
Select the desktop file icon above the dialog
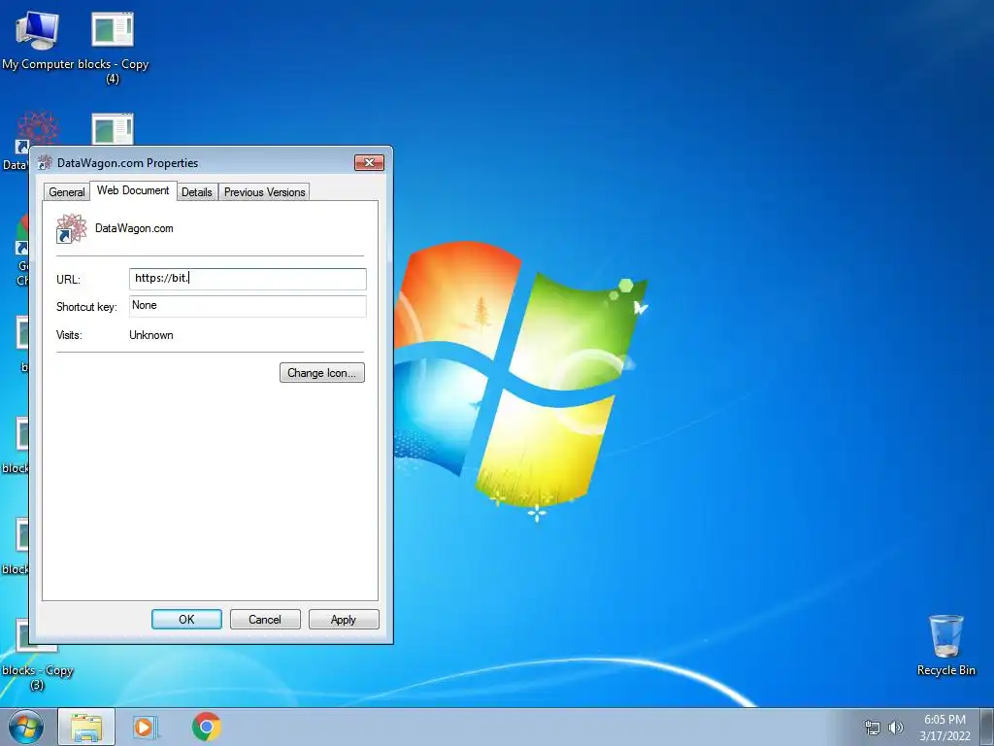pos(113,129)
